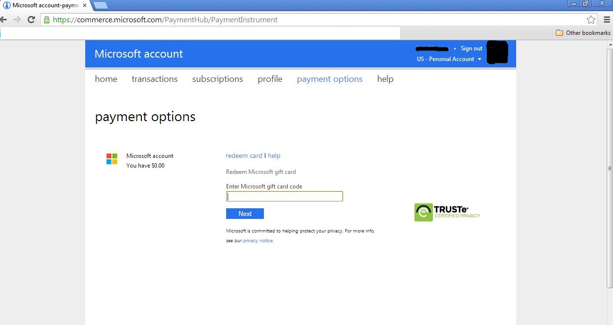Click the Microsoft account header title
Screen dimensions: 613x325
139,54
